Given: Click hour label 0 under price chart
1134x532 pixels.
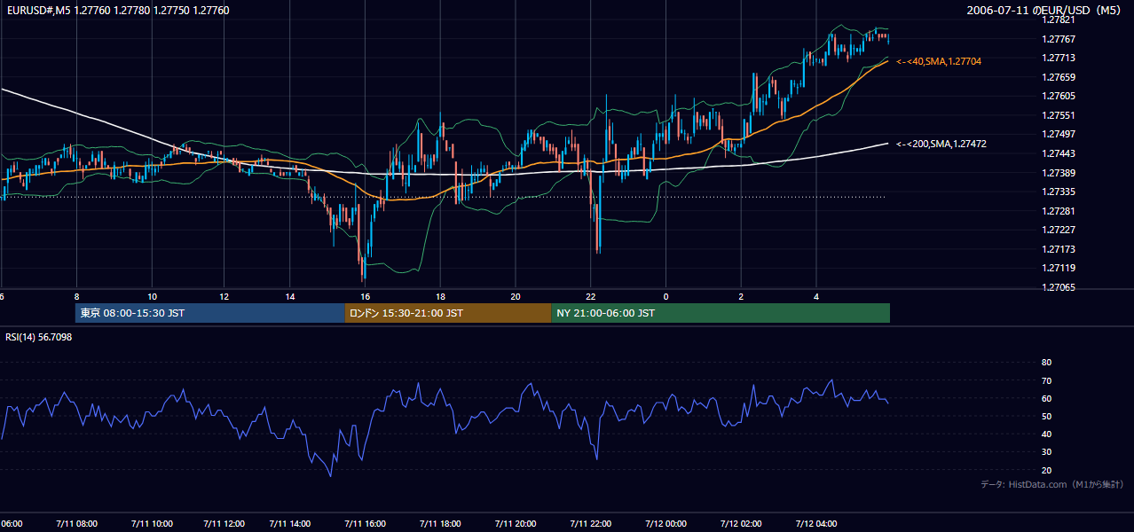Looking at the screenshot, I should click(x=665, y=297).
